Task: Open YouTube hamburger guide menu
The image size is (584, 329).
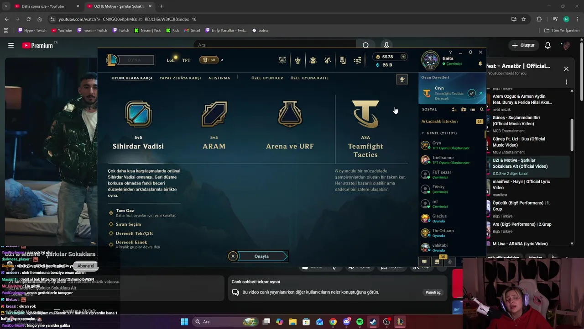Action: (11, 45)
